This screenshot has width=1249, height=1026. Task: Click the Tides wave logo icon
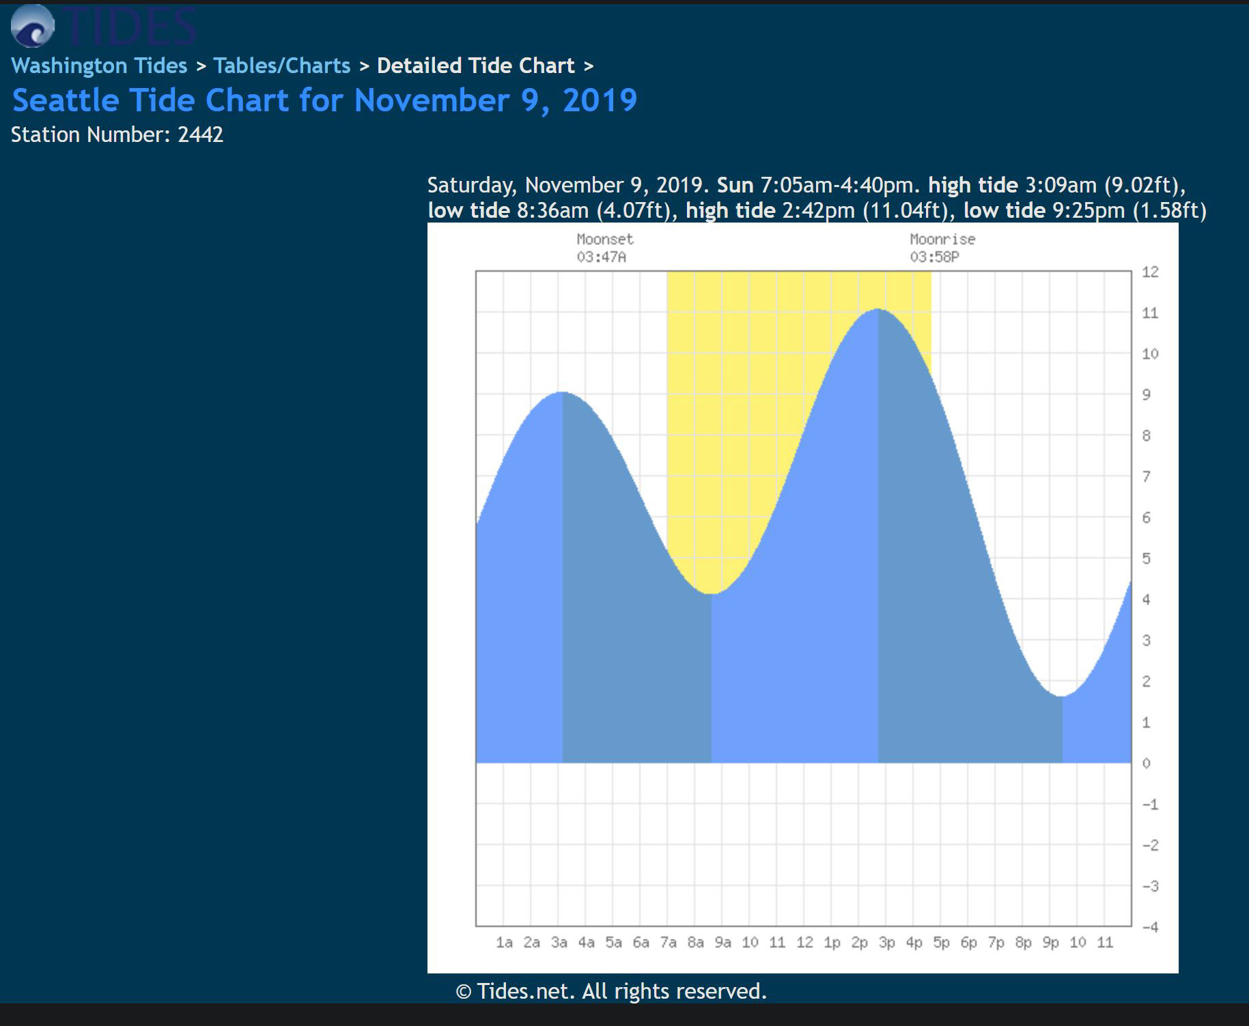pos(33,26)
